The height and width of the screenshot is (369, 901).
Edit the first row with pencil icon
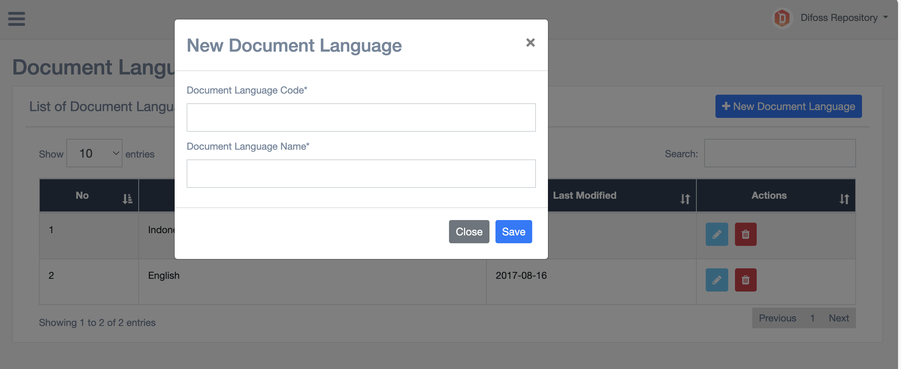click(717, 234)
